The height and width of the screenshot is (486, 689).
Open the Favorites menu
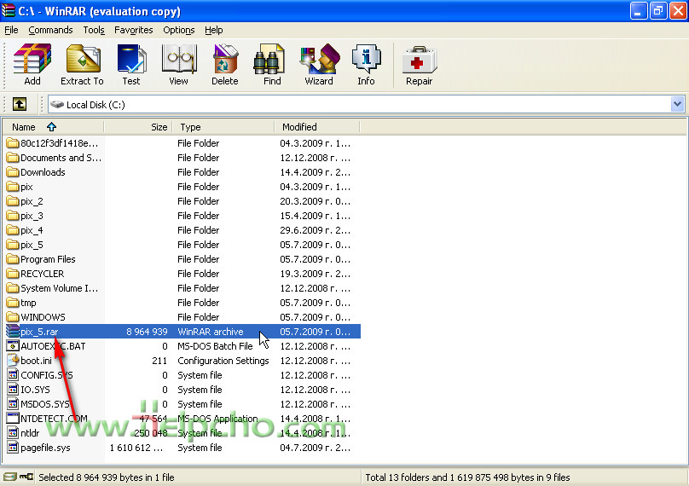coord(134,30)
